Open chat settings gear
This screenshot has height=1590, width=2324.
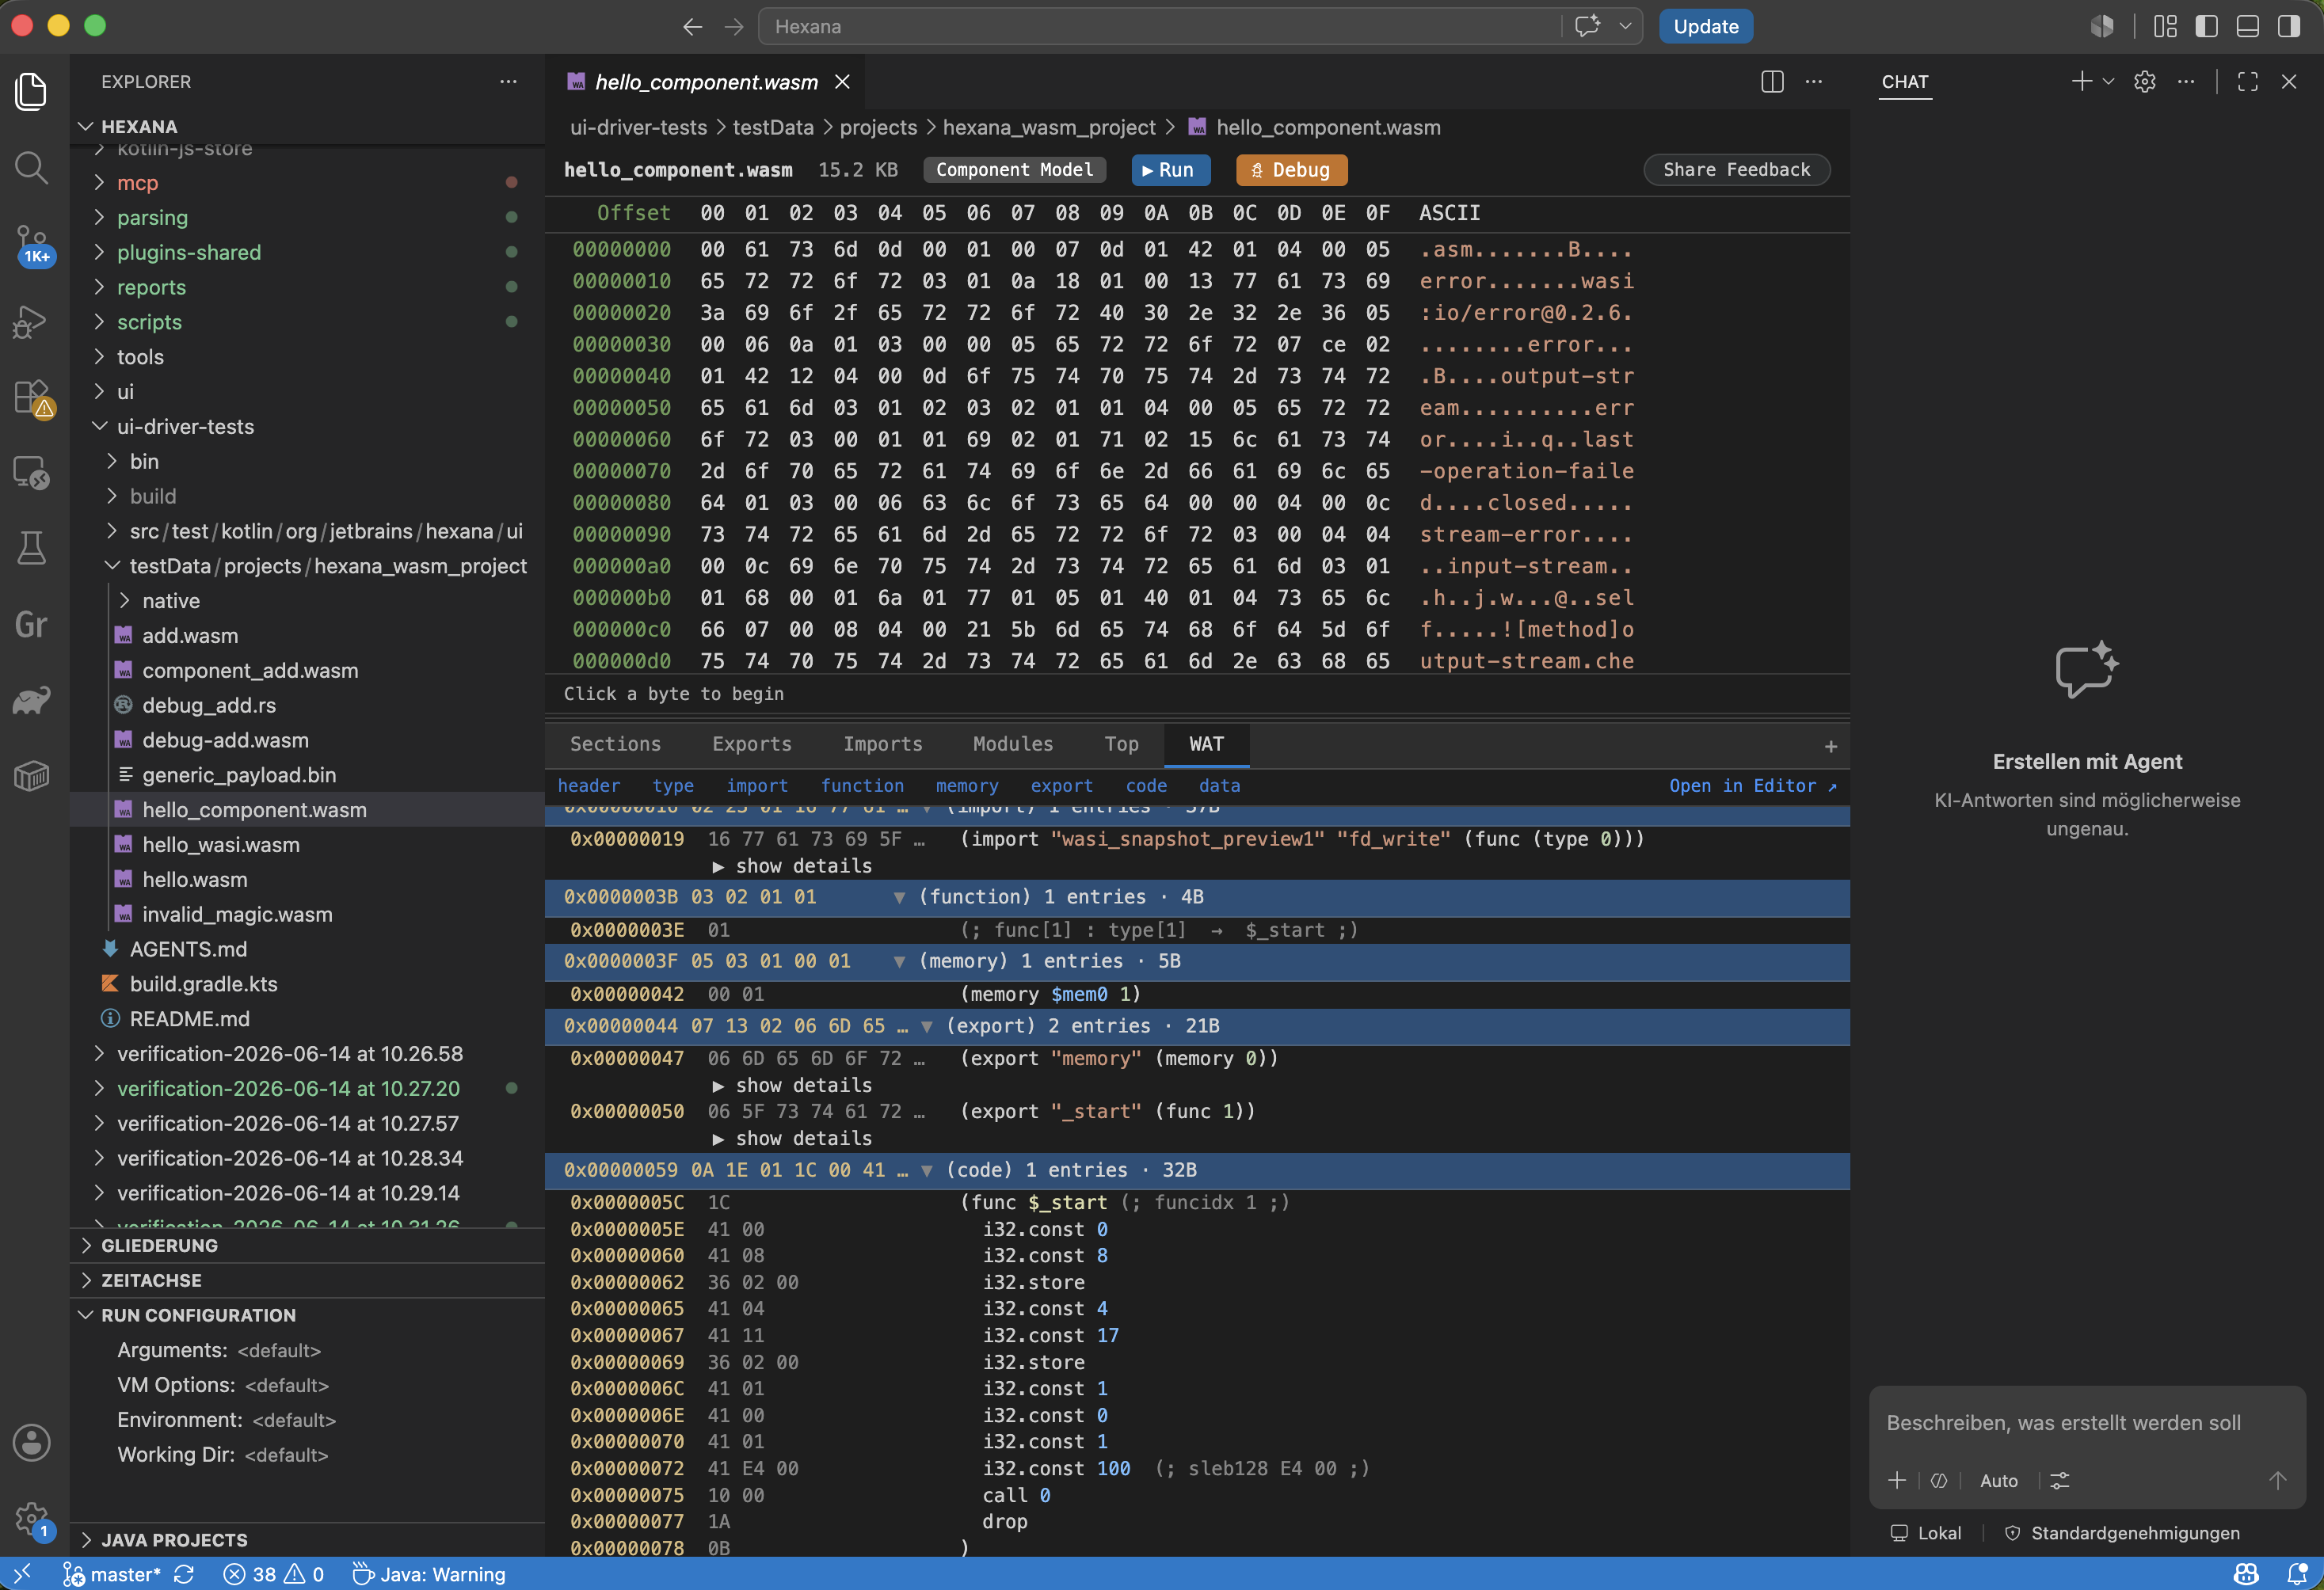point(2144,82)
